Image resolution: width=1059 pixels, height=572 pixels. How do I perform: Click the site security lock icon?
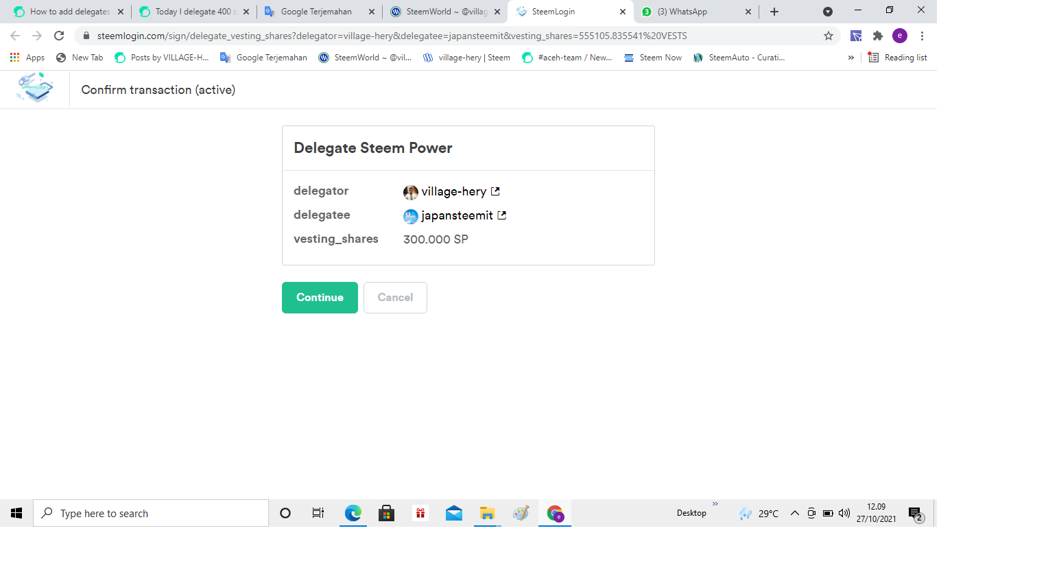tap(86, 36)
